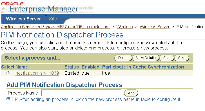Open the Wireless Server tab
This screenshot has height=111, width=205.
tap(24, 19)
